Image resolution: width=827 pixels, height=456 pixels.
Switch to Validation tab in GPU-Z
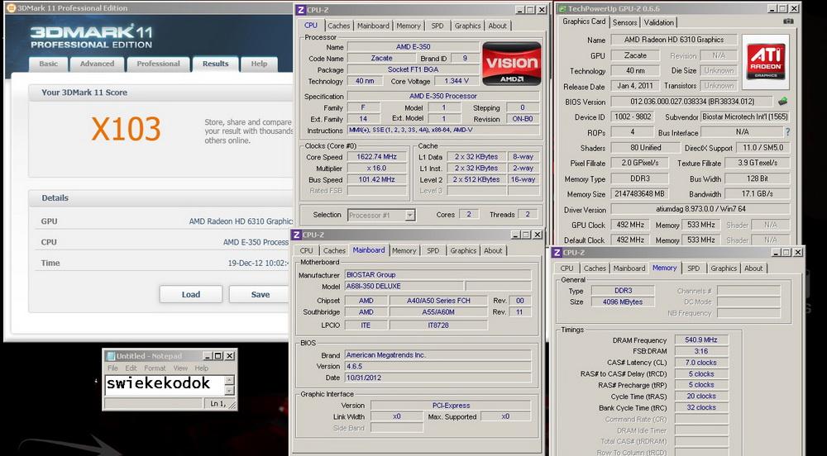click(x=659, y=22)
